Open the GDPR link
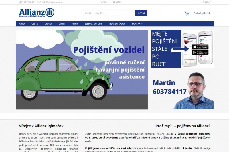 point(104,2)
